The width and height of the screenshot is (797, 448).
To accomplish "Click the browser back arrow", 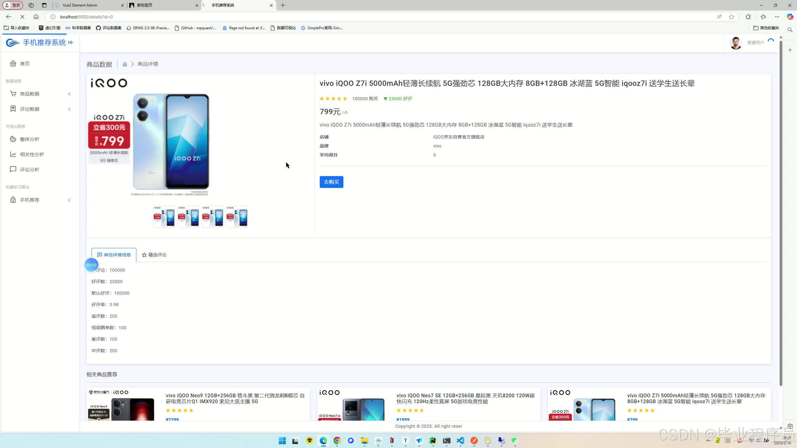I will [x=9, y=17].
